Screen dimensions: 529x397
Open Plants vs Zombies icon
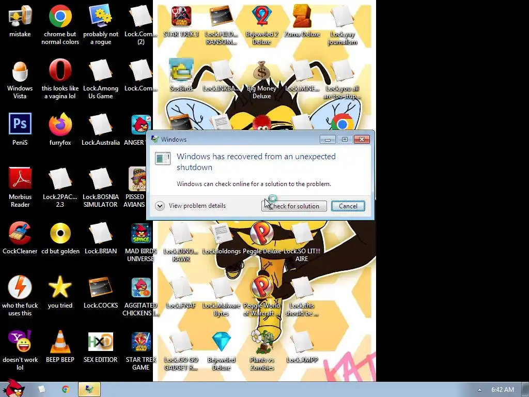point(261,342)
